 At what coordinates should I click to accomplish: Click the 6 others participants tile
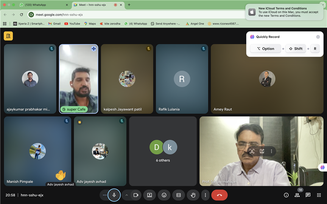point(163,151)
